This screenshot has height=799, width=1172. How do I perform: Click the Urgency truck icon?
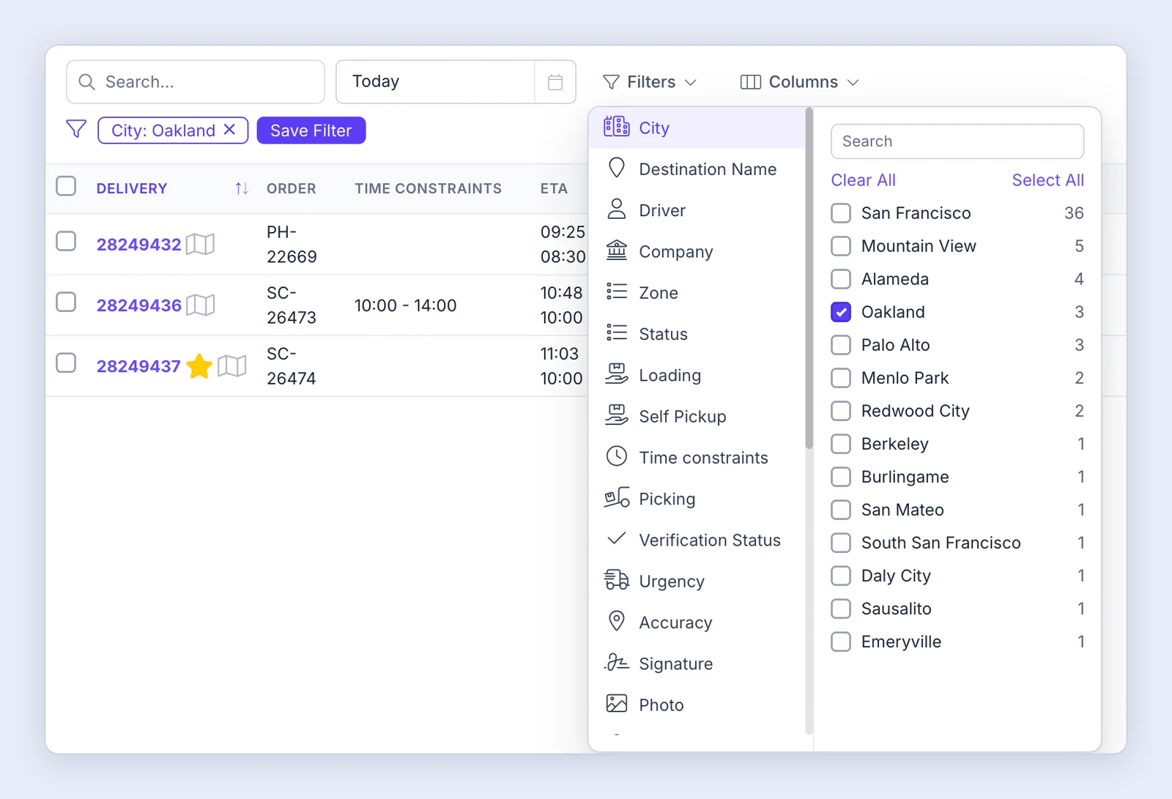pyautogui.click(x=617, y=580)
